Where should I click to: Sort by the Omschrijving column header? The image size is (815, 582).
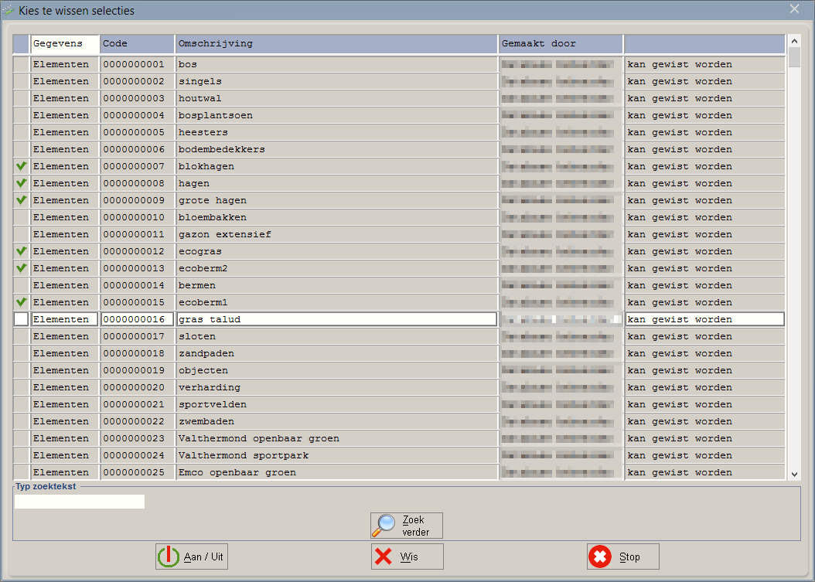(x=336, y=44)
